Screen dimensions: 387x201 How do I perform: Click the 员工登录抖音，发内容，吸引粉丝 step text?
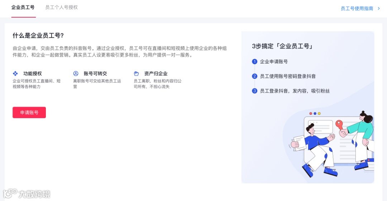(x=295, y=91)
